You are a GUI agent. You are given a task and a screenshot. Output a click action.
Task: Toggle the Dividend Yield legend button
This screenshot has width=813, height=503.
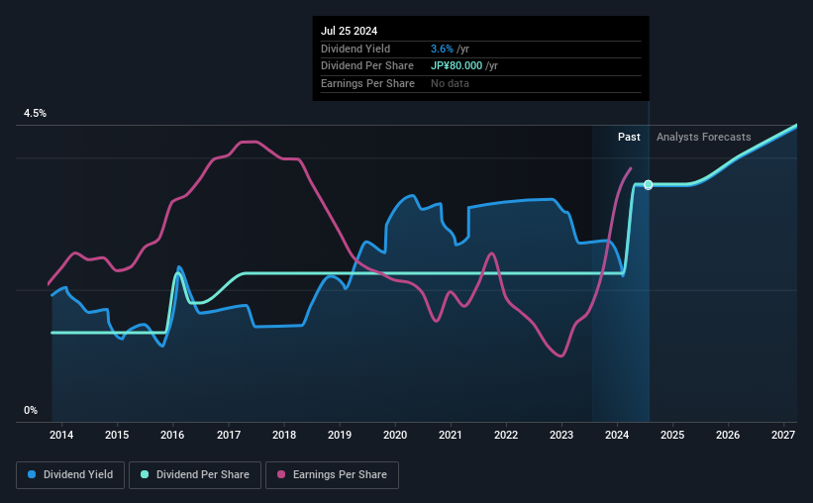coord(70,475)
